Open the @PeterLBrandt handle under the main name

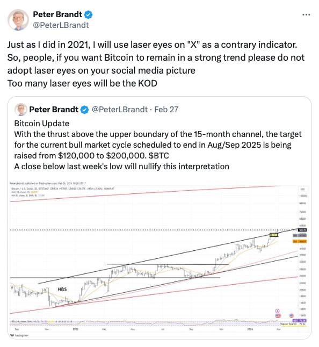point(61,25)
